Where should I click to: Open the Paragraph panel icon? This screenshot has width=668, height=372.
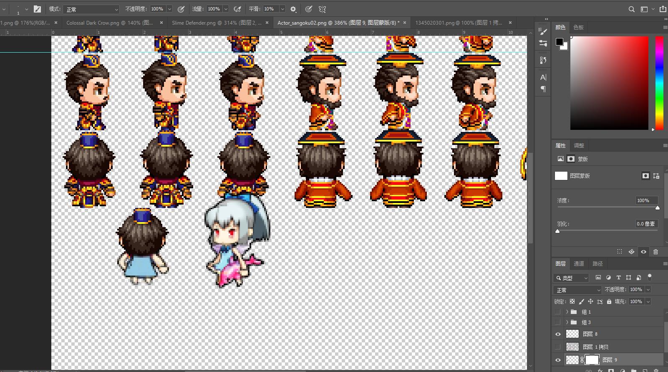click(543, 89)
